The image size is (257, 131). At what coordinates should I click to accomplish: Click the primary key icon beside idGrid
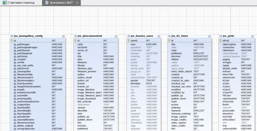pyautogui.click(x=220, y=41)
